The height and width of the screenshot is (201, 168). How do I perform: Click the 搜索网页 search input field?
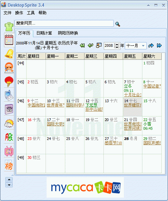[x=64, y=23]
